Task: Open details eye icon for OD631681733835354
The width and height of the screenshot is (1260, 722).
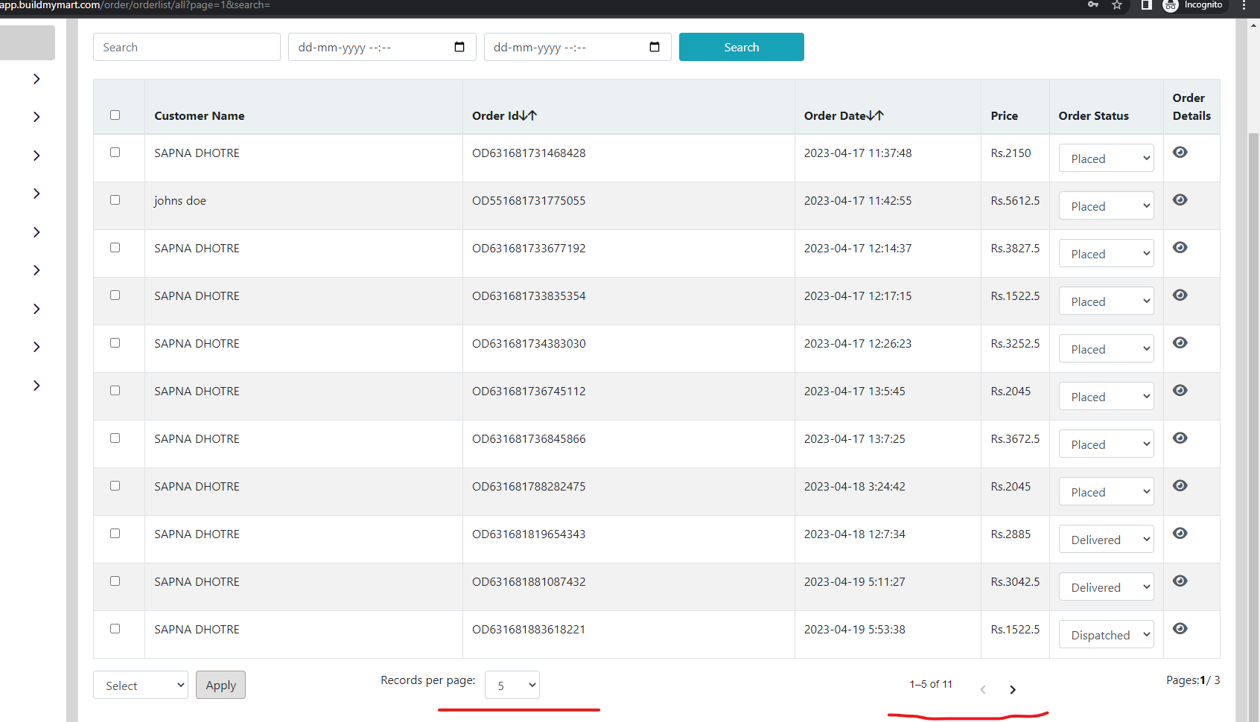Action: click(x=1180, y=295)
